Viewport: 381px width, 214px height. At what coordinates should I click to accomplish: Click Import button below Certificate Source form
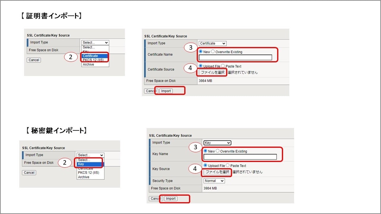click(x=166, y=91)
